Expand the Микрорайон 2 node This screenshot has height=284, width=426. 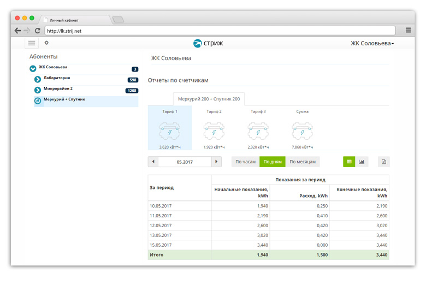coord(38,90)
